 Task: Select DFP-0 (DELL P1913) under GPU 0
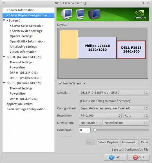[24, 73]
